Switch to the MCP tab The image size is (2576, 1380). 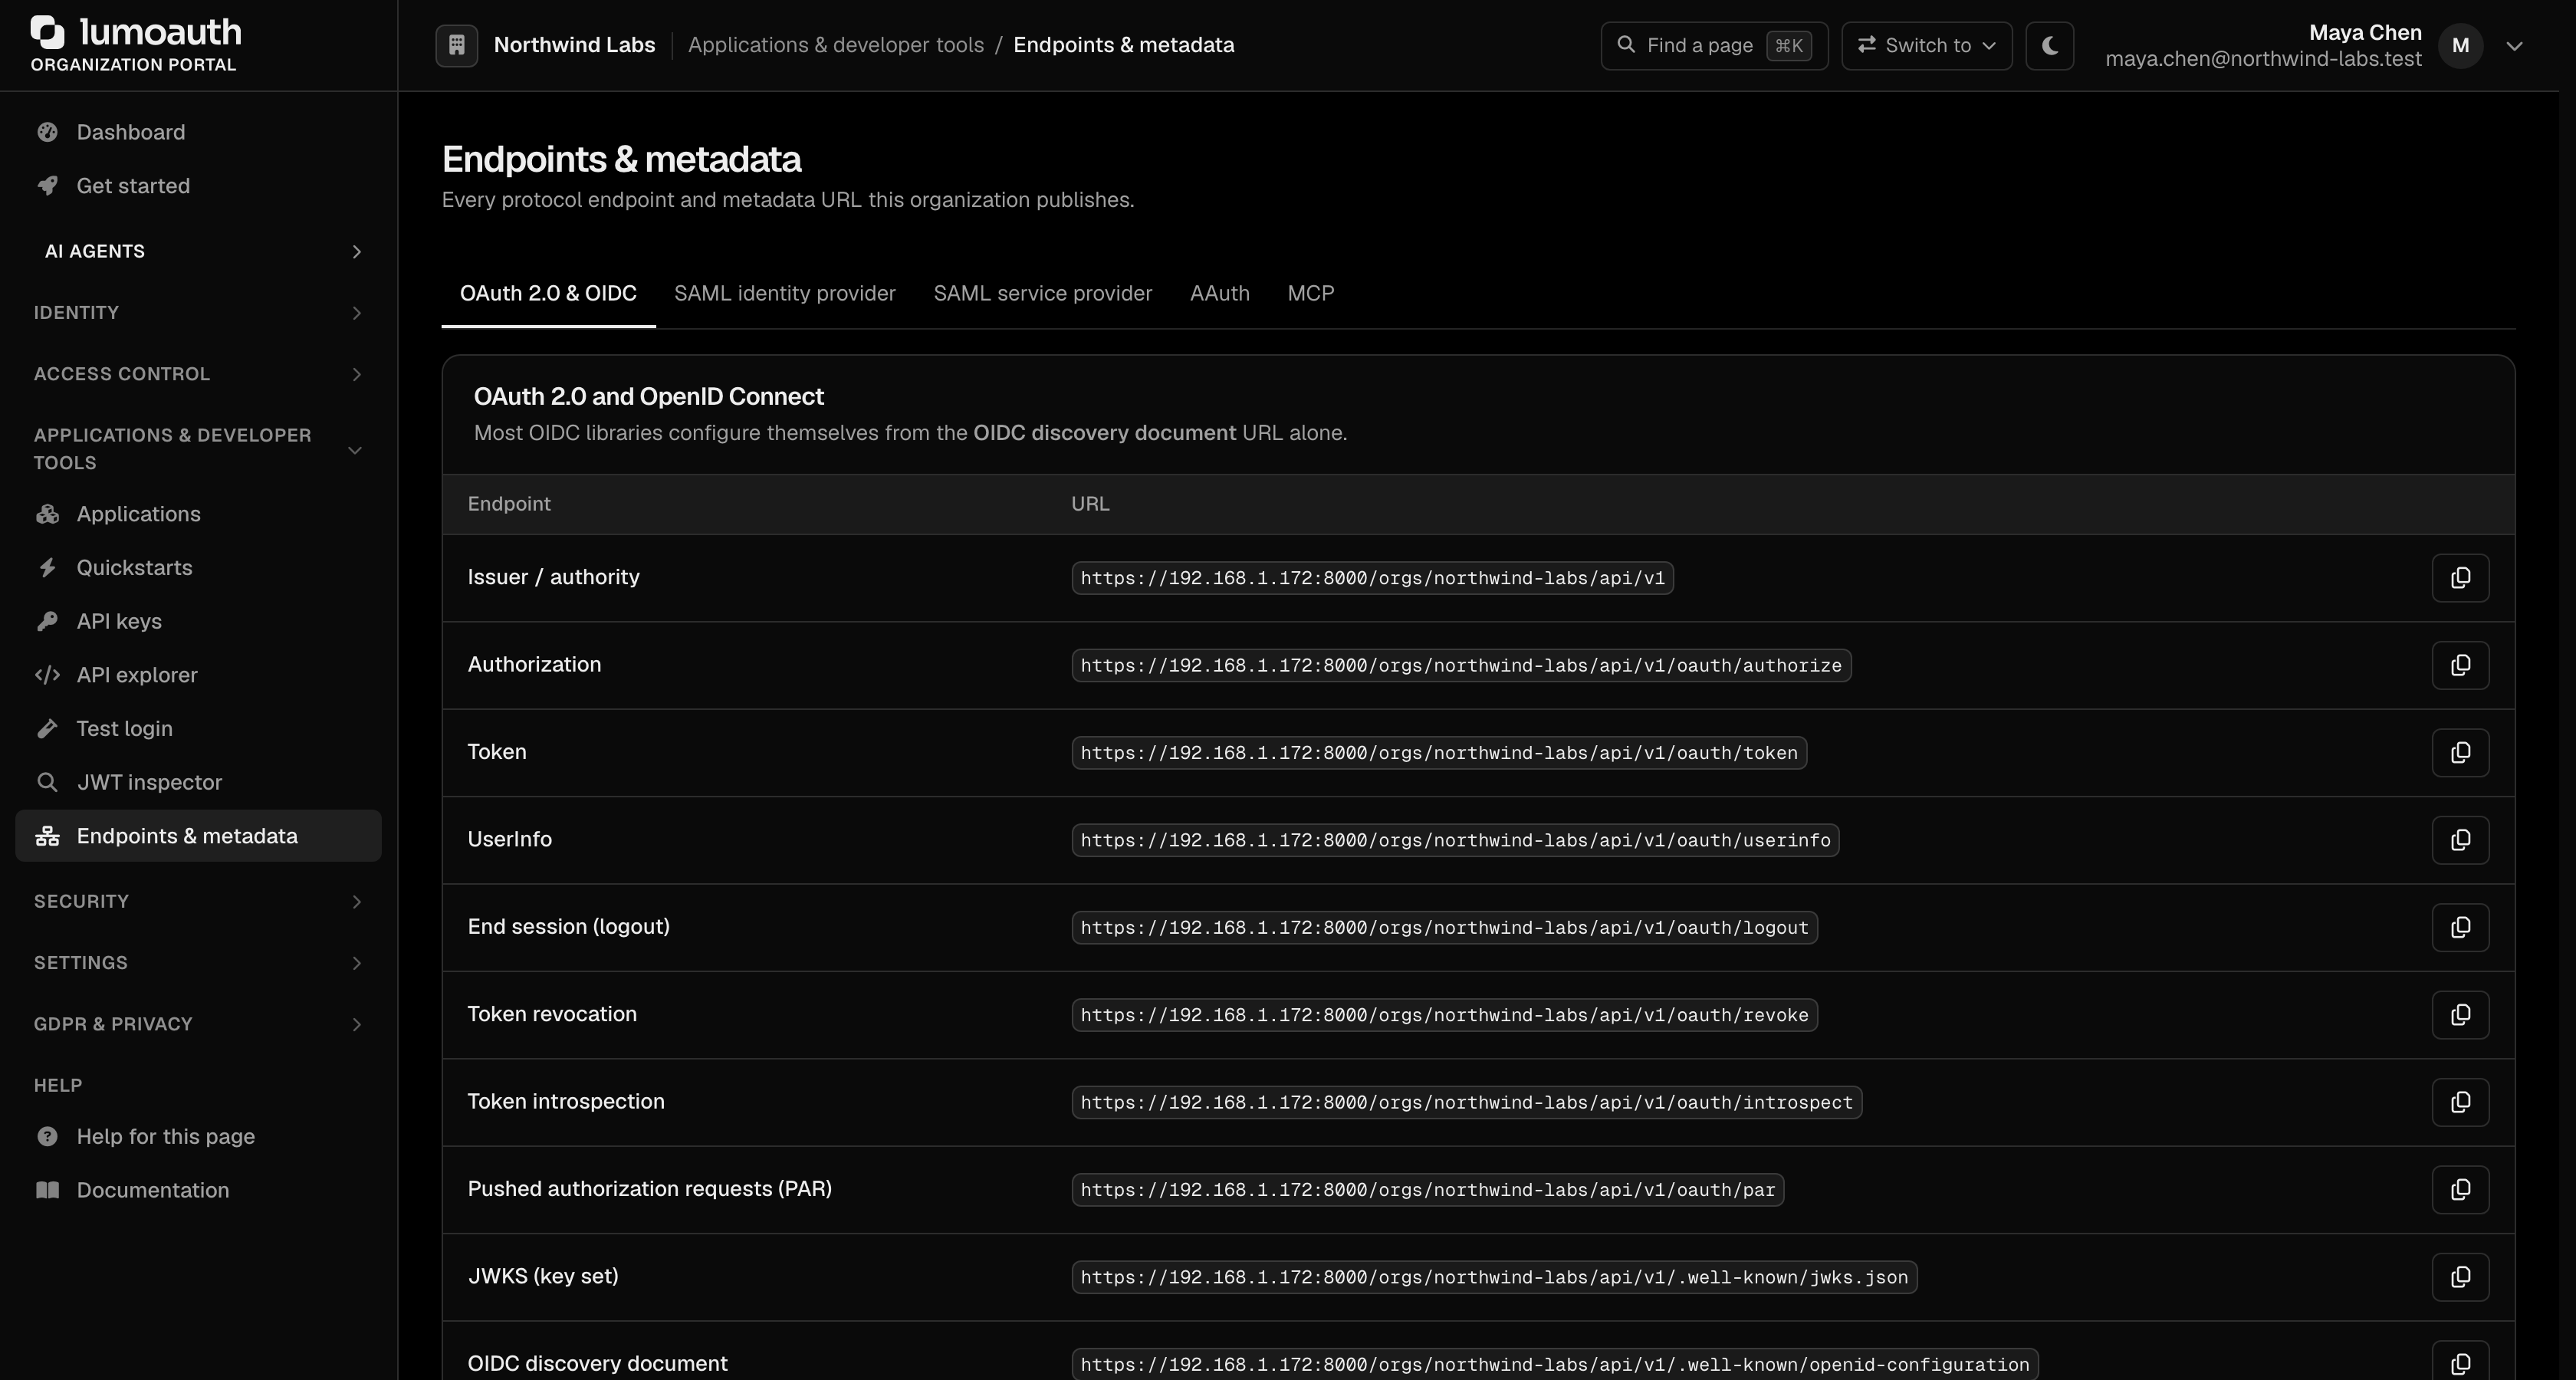tap(1310, 294)
